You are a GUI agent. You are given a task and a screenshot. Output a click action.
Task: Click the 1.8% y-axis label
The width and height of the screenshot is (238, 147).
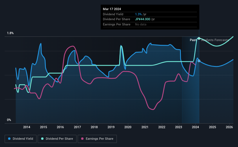point(10,33)
